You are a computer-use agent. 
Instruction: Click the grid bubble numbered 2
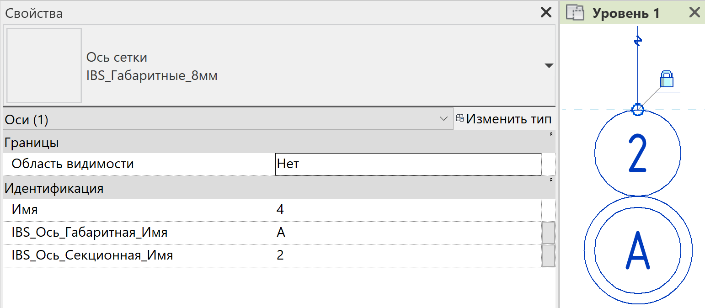click(x=638, y=154)
